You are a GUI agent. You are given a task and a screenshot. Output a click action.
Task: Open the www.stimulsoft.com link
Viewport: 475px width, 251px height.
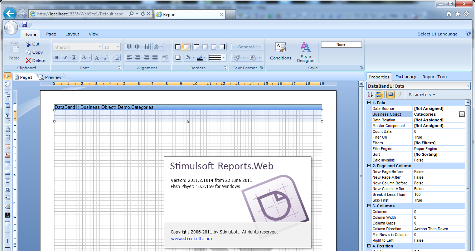pos(191,239)
